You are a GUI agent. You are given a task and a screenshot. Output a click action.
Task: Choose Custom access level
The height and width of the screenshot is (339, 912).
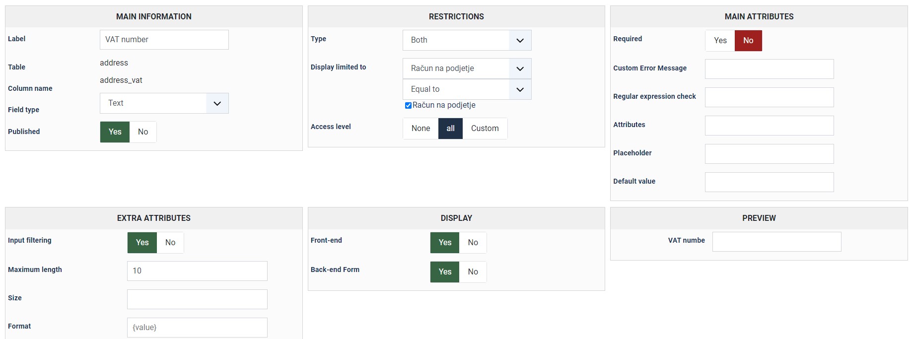click(x=485, y=129)
